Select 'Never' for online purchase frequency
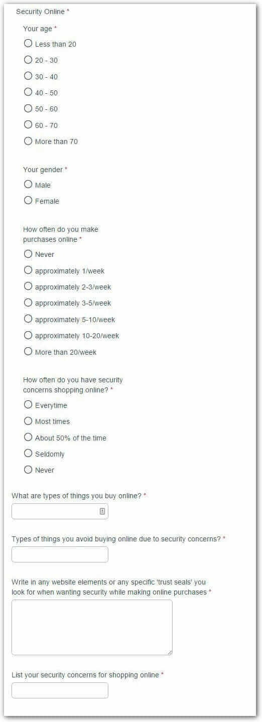The height and width of the screenshot is (722, 262). tap(28, 254)
